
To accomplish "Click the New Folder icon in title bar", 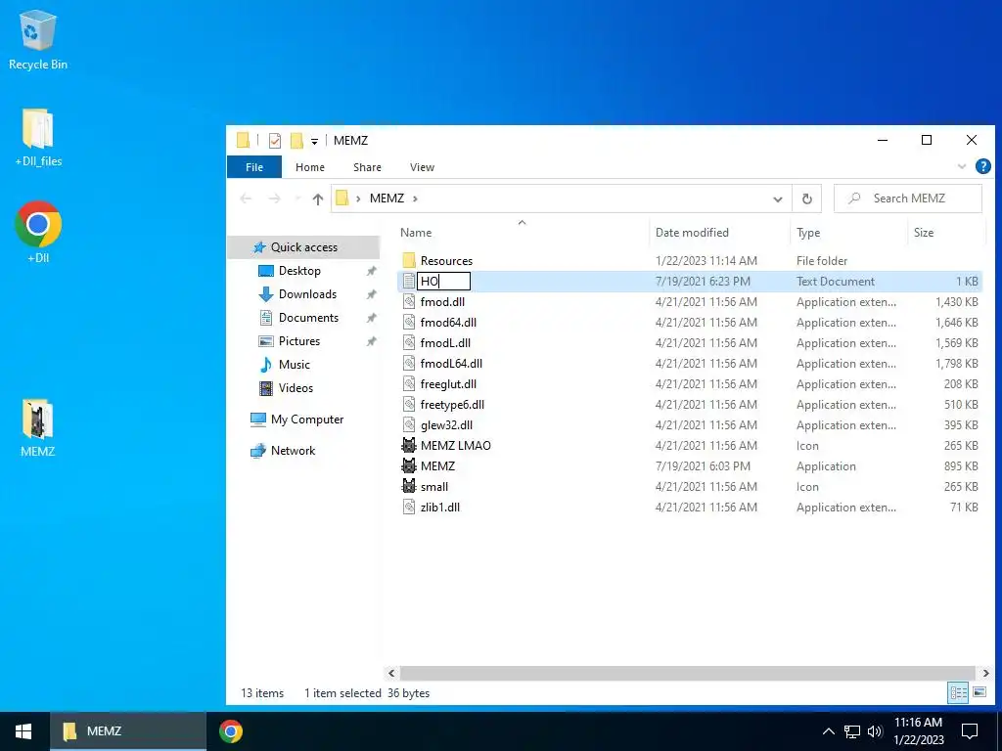I will (x=296, y=141).
